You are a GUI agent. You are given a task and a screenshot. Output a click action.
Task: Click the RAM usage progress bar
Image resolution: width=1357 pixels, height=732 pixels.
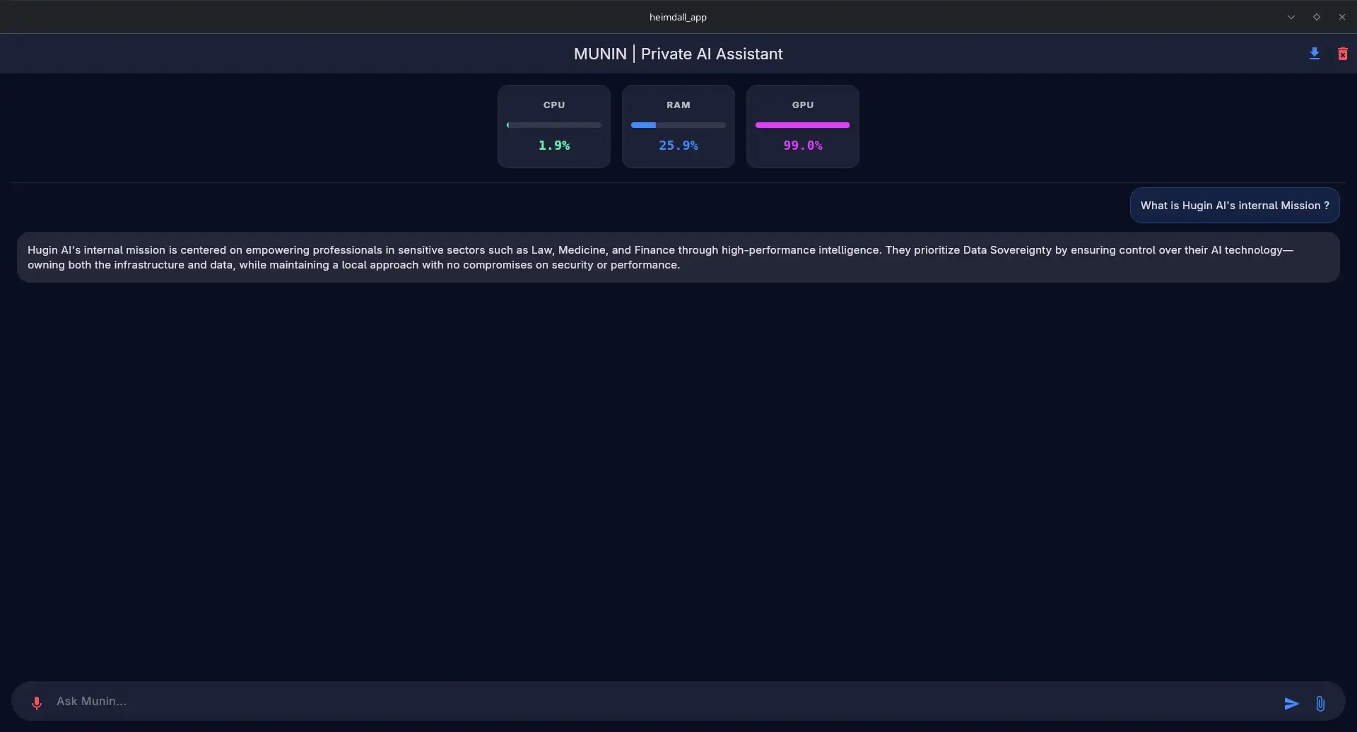click(x=678, y=125)
